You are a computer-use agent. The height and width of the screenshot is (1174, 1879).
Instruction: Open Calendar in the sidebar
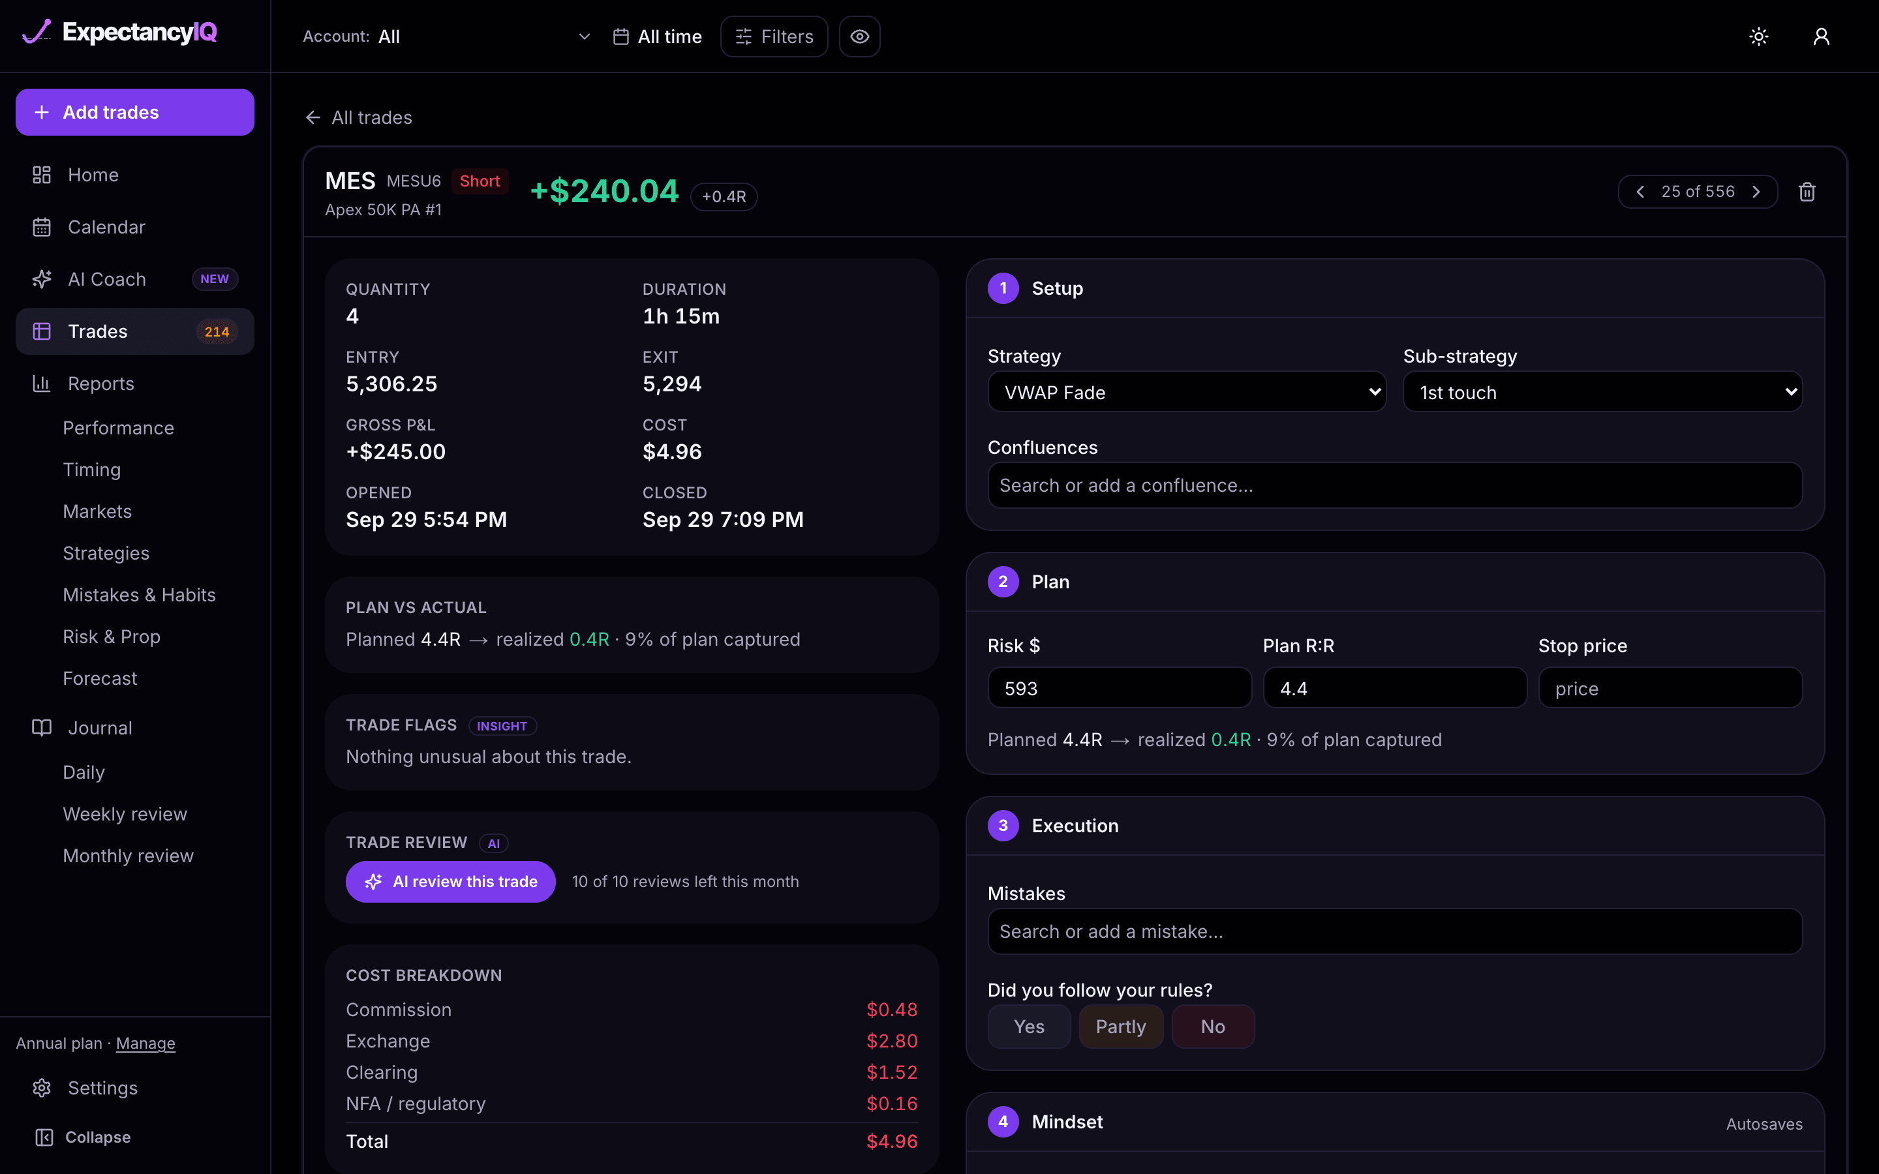click(x=134, y=227)
